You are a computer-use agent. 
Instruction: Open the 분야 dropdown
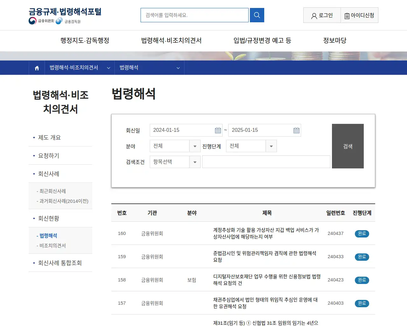point(175,146)
